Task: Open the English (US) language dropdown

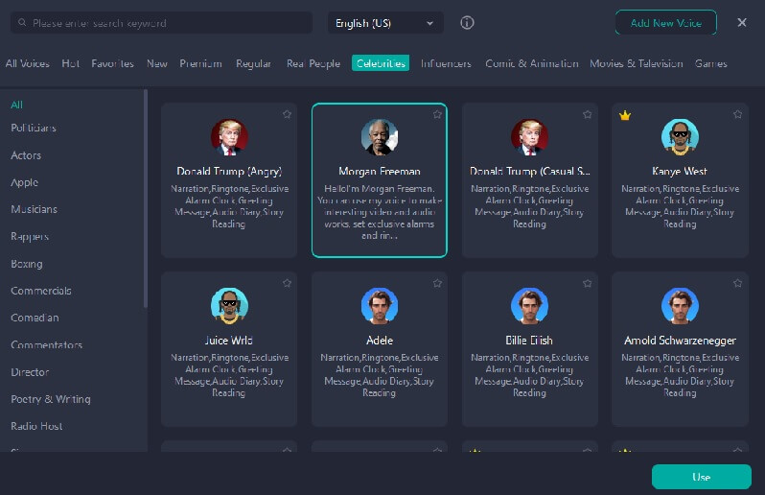Action: [385, 22]
